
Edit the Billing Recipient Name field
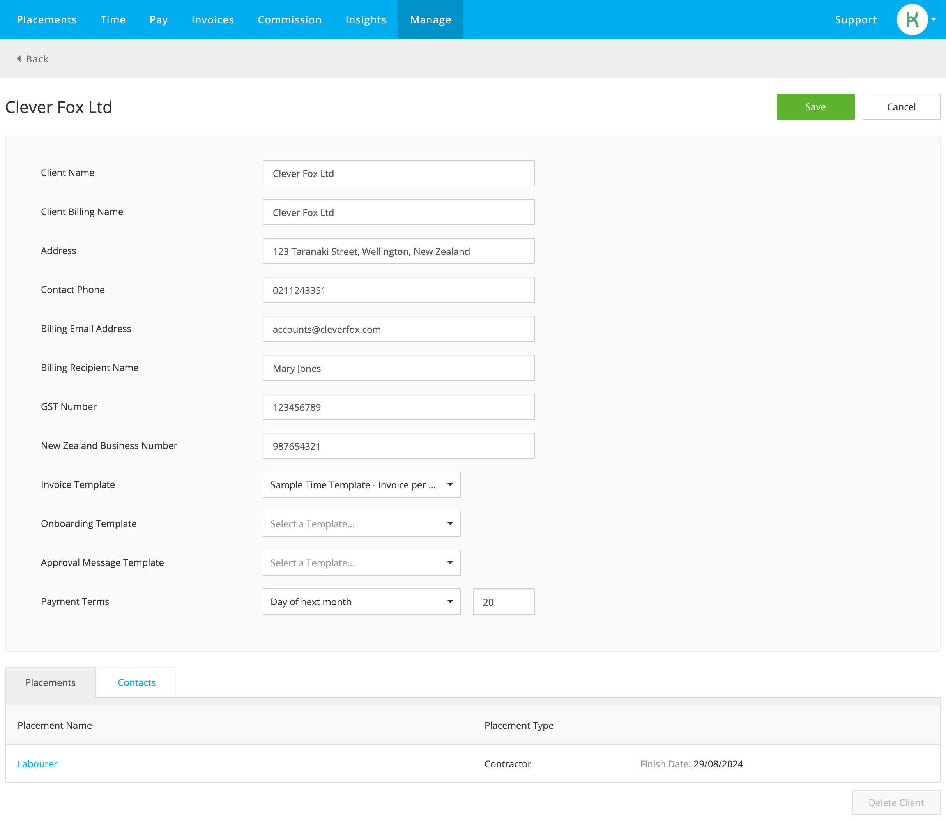click(399, 368)
